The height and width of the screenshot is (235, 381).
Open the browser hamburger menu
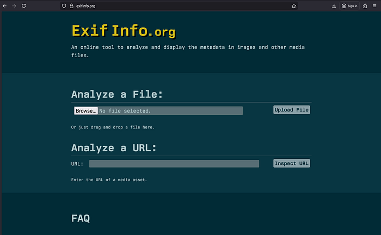coord(374,6)
